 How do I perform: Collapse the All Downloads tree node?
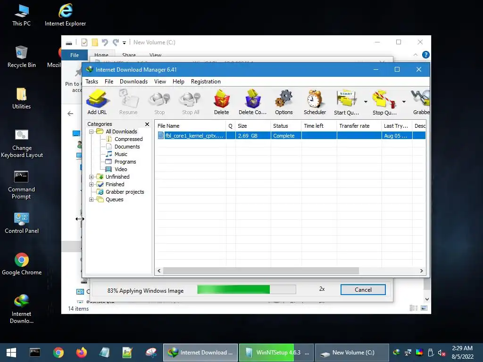(x=91, y=132)
